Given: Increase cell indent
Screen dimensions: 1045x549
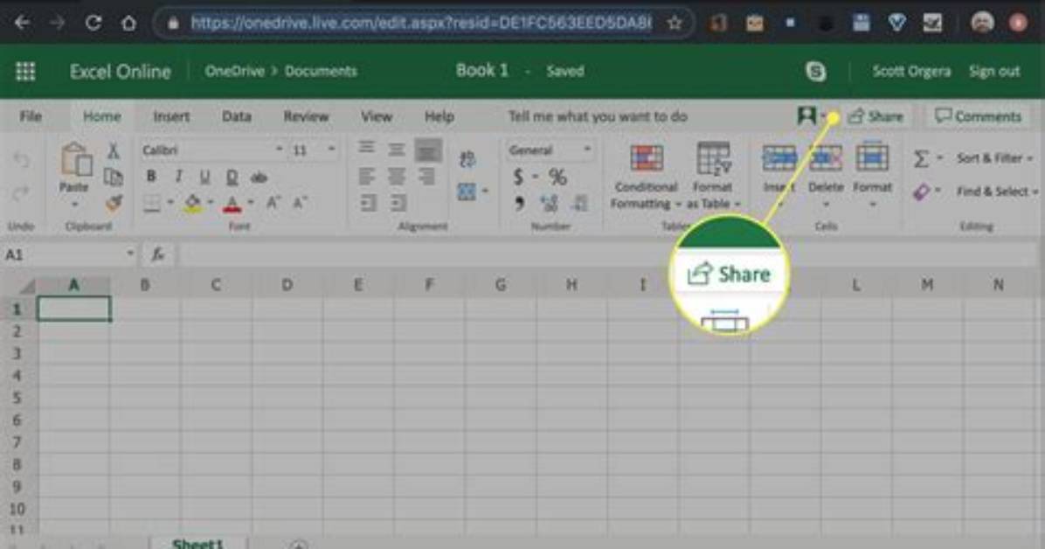Looking at the screenshot, I should click(398, 203).
